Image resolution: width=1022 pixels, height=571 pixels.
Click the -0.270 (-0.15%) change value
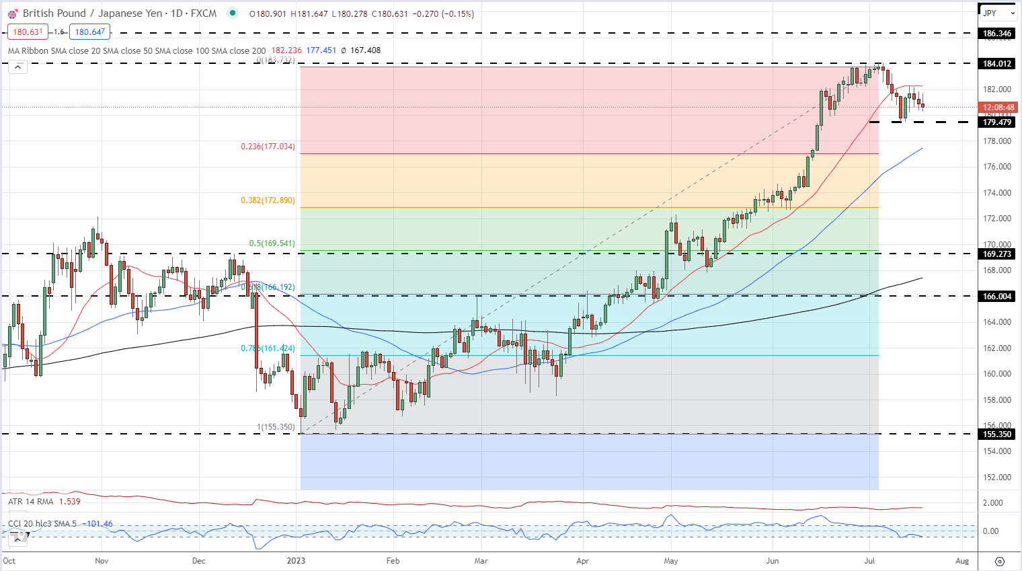click(443, 13)
